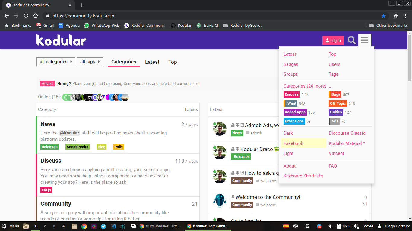412x231 pixels.
Task: Open the incognito profile indicator
Action: pyautogui.click(x=396, y=16)
